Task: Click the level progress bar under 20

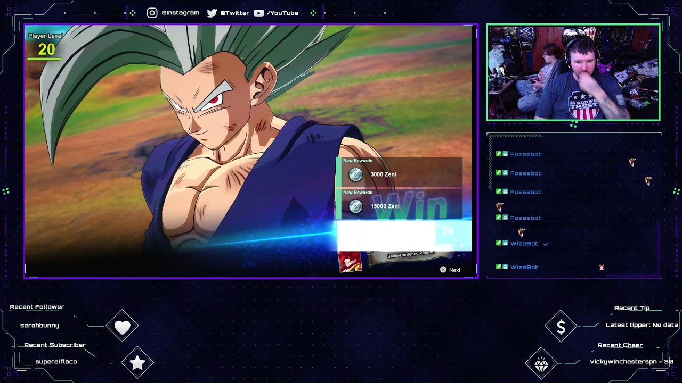Action: click(x=44, y=59)
